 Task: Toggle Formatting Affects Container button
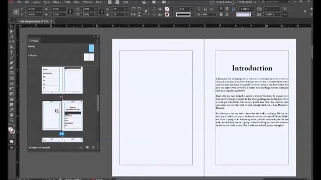click(10, 136)
